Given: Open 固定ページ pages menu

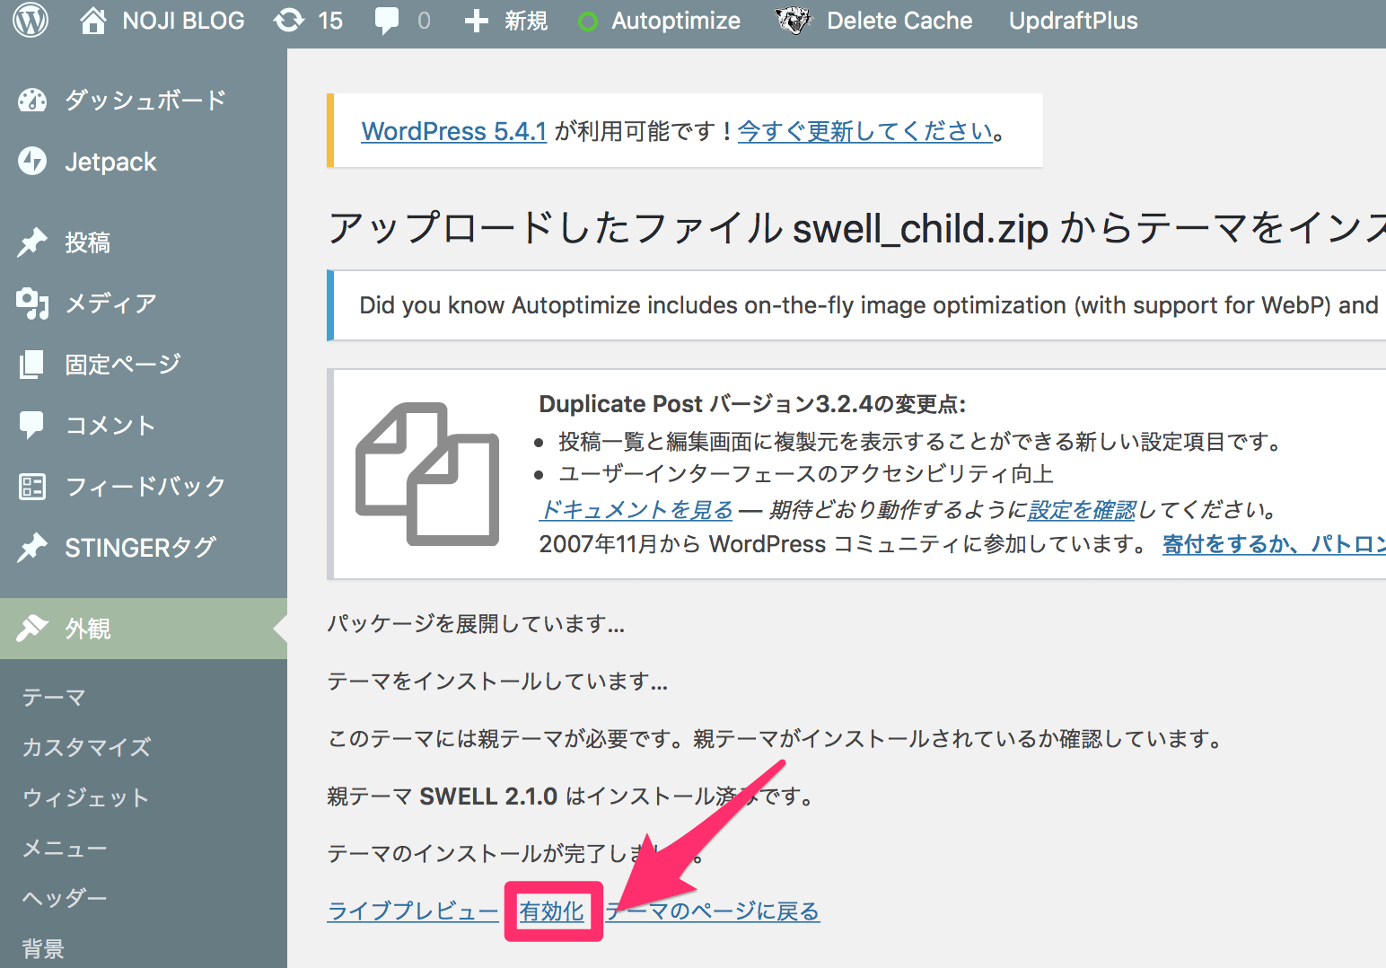Looking at the screenshot, I should pyautogui.click(x=123, y=365).
